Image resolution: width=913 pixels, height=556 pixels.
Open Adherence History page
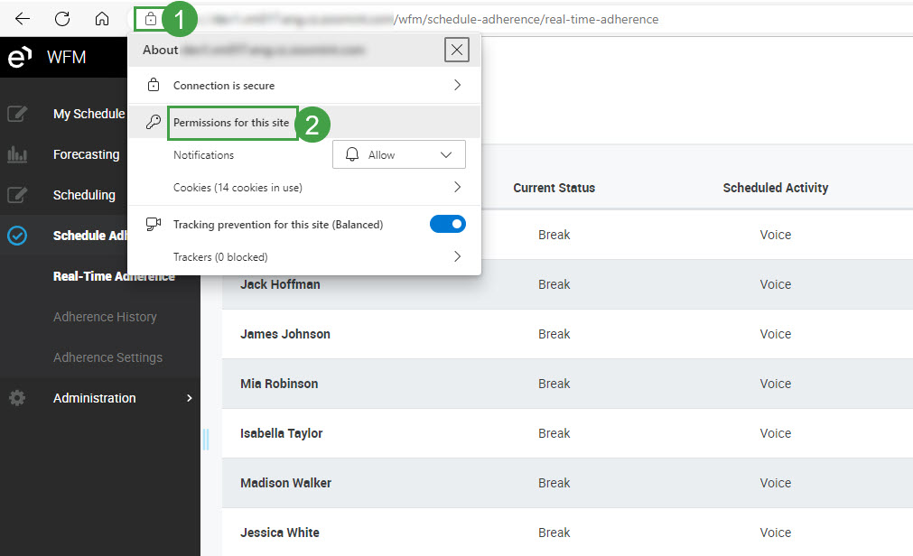[105, 317]
